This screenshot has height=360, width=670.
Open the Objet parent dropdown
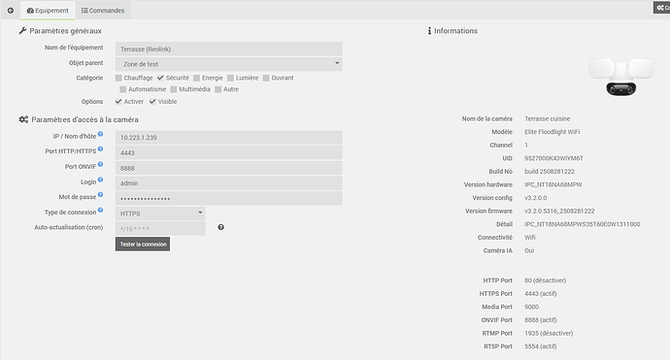pyautogui.click(x=228, y=64)
